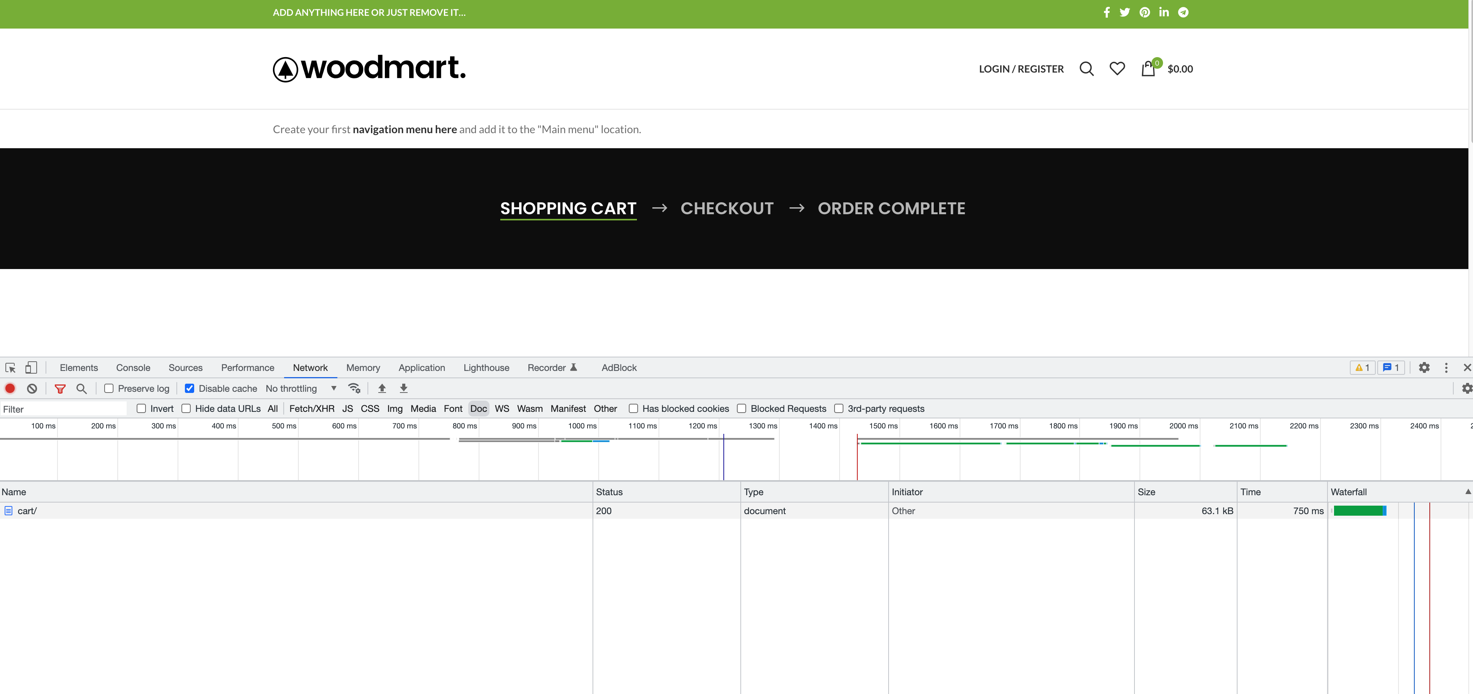Open network conditions wifi icon
The height and width of the screenshot is (694, 1473).
(354, 388)
